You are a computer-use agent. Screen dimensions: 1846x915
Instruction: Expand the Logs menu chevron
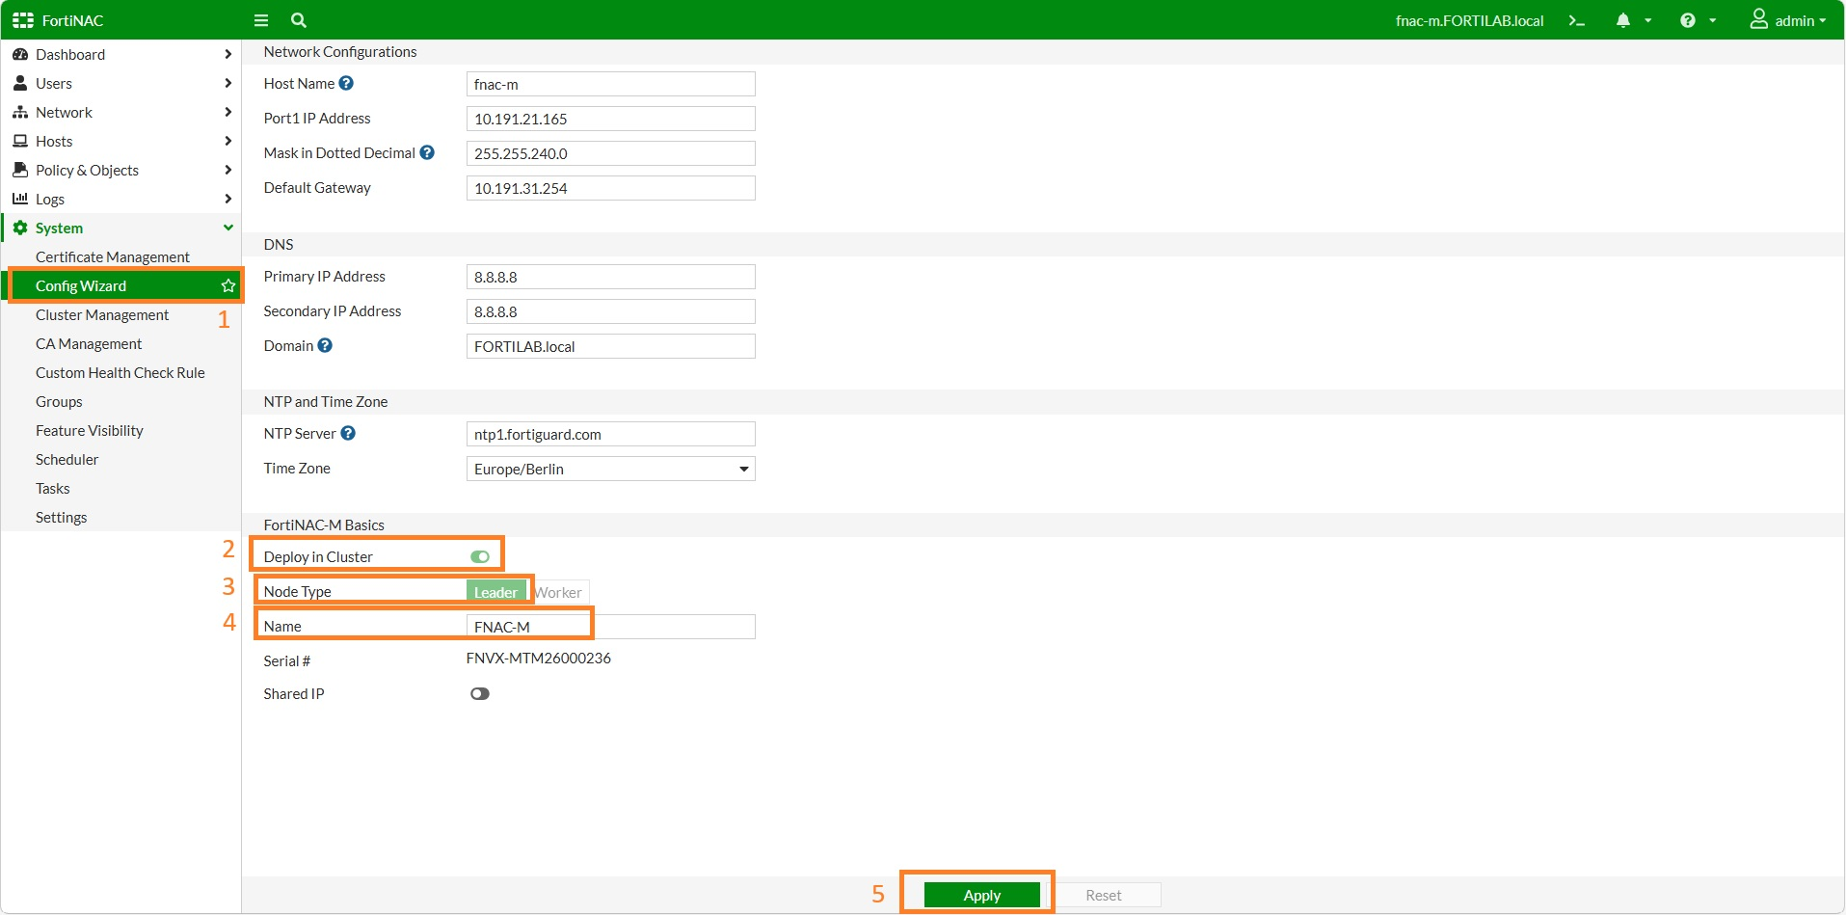click(x=228, y=200)
